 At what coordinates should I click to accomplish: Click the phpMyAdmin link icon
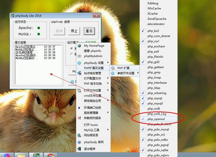point(80,56)
